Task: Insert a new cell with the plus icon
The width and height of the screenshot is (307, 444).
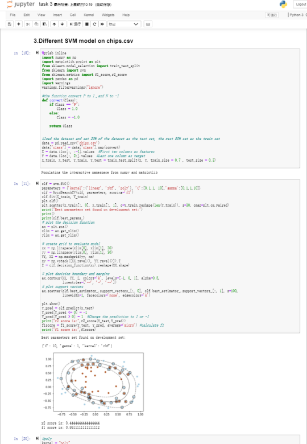Action: pos(19,24)
